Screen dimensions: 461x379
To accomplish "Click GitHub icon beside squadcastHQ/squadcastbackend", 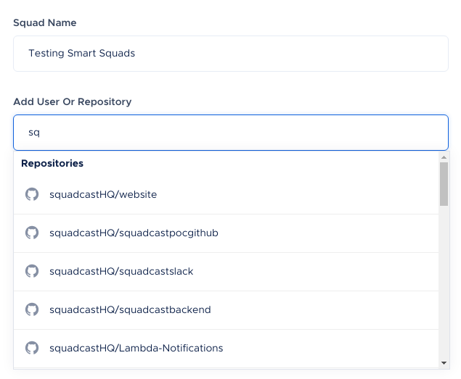I will [32, 309].
